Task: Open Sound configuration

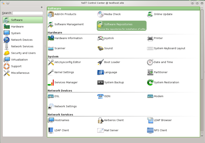Action: [x=105, y=48]
